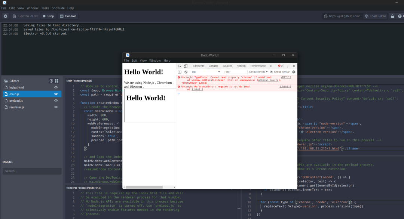Click the console prompt input line

pyautogui.click(x=236, y=93)
